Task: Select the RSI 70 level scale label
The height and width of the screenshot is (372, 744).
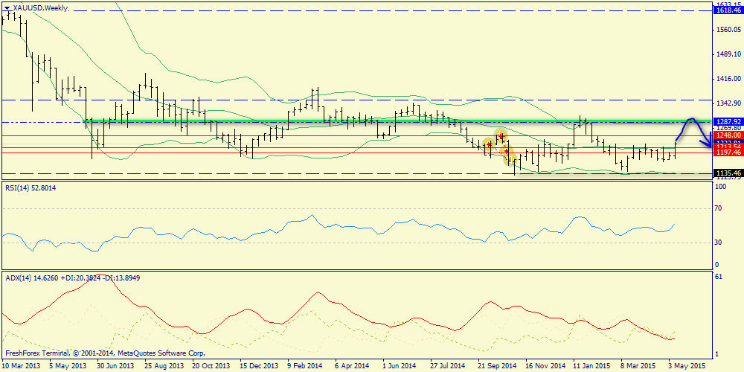Action: (x=719, y=211)
